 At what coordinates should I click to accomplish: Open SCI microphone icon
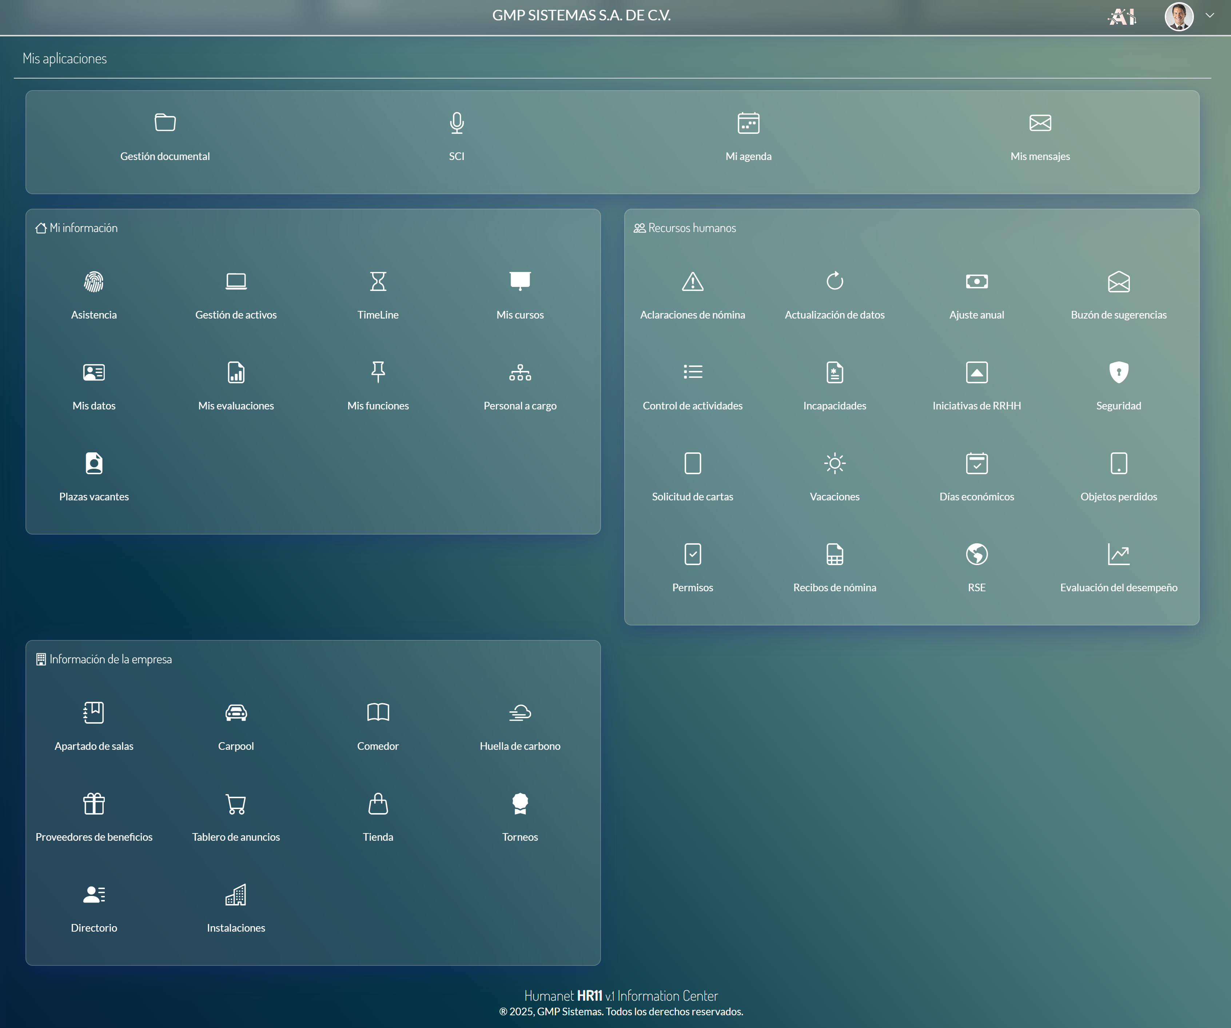457,123
